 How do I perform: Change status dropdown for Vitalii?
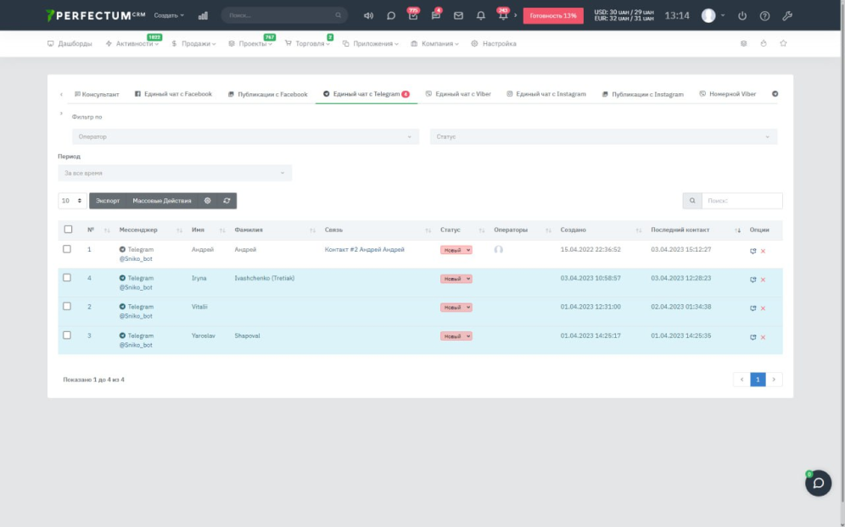tap(456, 308)
